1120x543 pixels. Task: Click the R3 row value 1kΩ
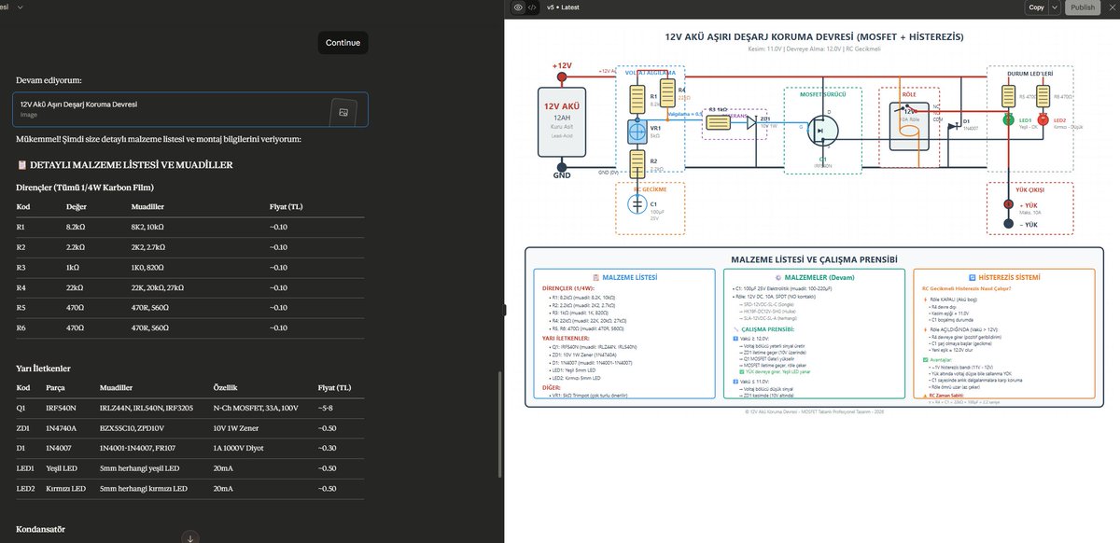point(74,268)
